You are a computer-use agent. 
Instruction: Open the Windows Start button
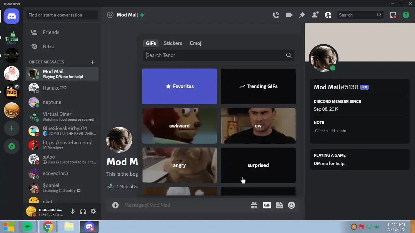click(x=9, y=227)
